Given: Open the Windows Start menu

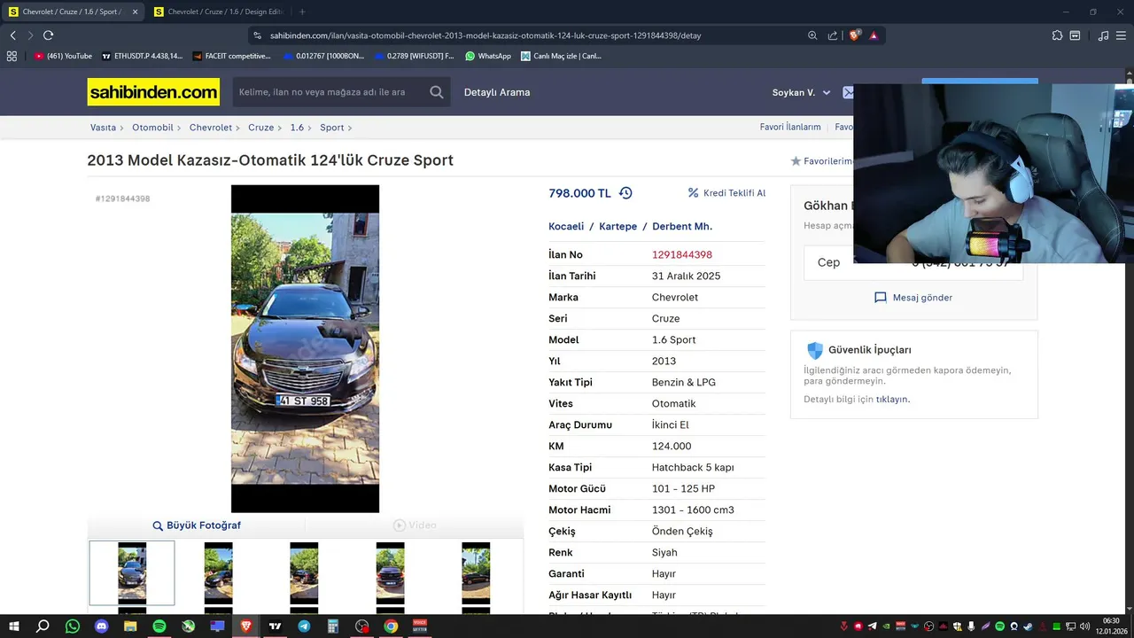Looking at the screenshot, I should point(14,626).
